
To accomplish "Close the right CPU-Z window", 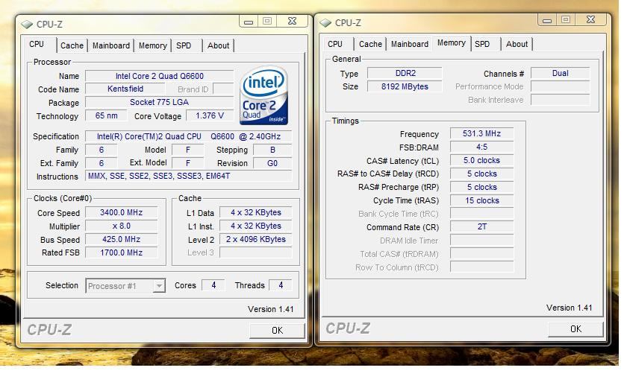I will click(x=590, y=20).
